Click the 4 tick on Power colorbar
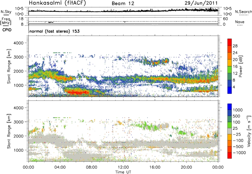252x174 pixels. pyautogui.click(x=234, y=87)
